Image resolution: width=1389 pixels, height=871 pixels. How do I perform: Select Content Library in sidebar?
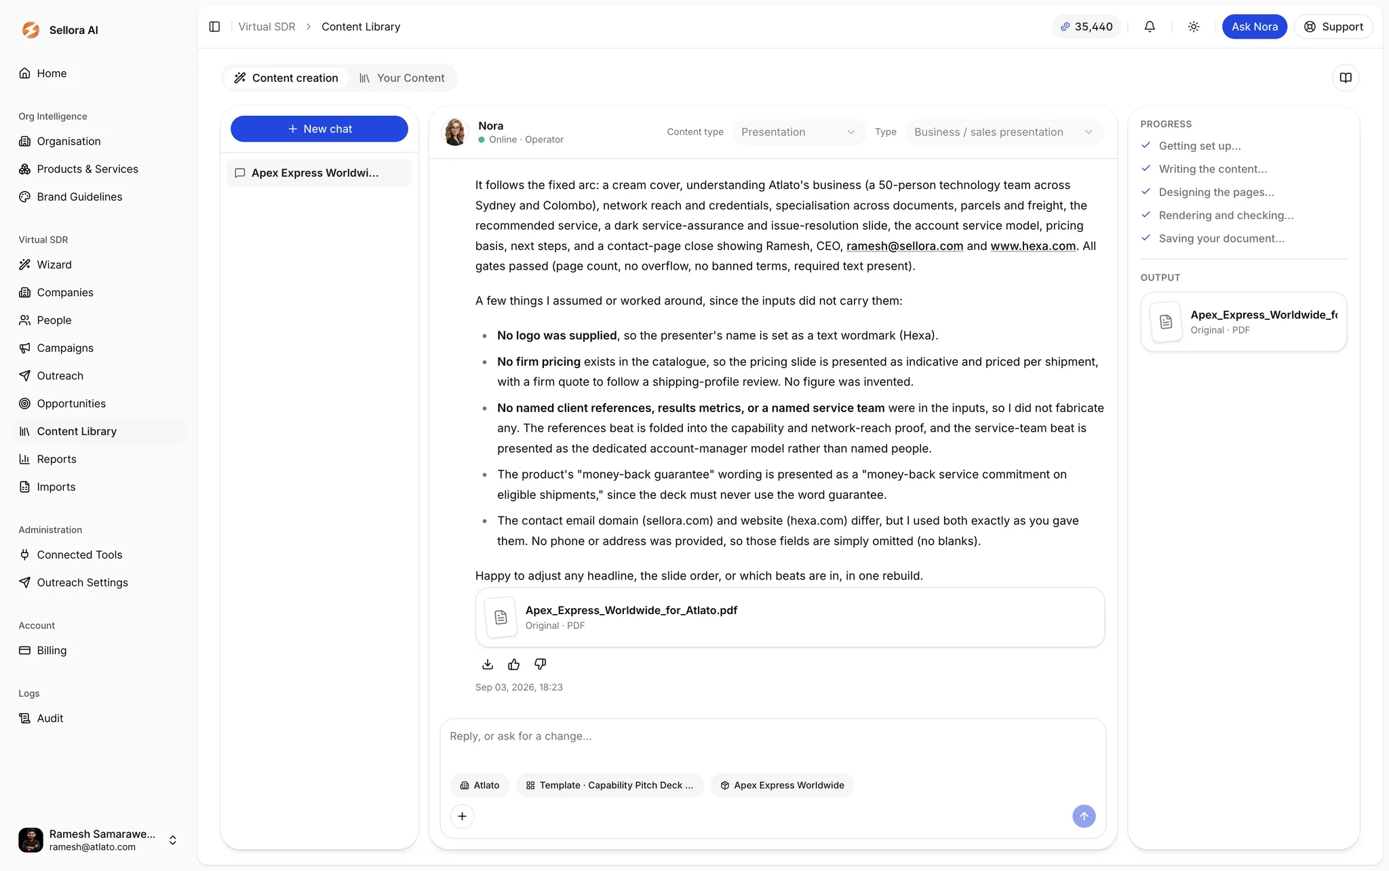coord(99,431)
